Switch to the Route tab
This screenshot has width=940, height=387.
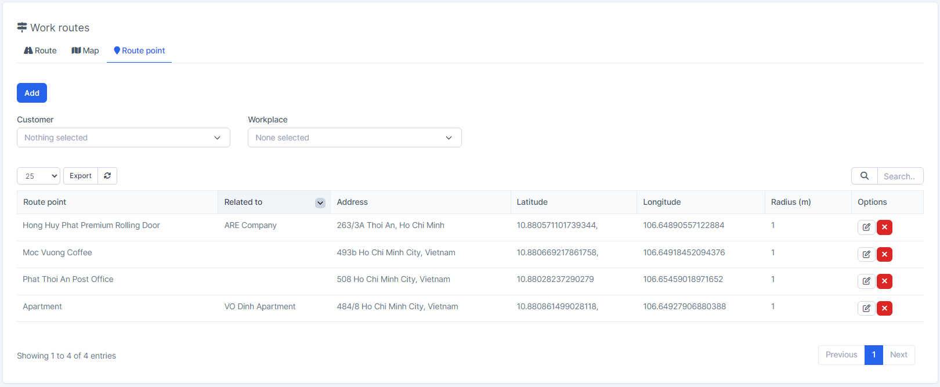40,50
